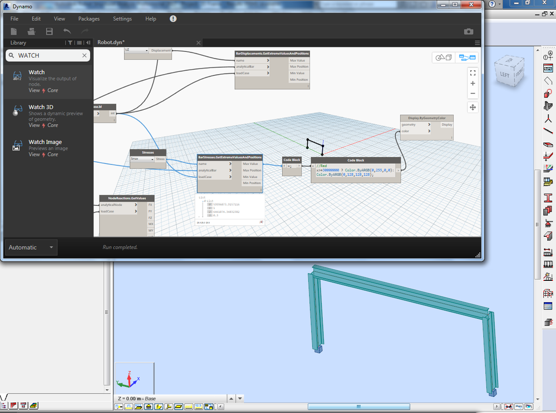Collapse the Library panel with arrow icon
Viewport: 556px width, 413px height.
(x=88, y=42)
